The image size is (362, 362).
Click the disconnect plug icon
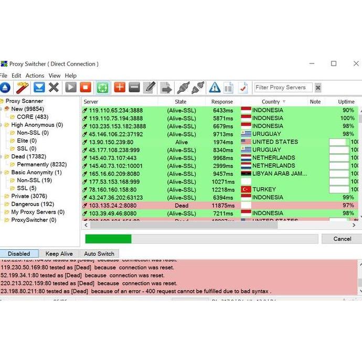(x=198, y=88)
